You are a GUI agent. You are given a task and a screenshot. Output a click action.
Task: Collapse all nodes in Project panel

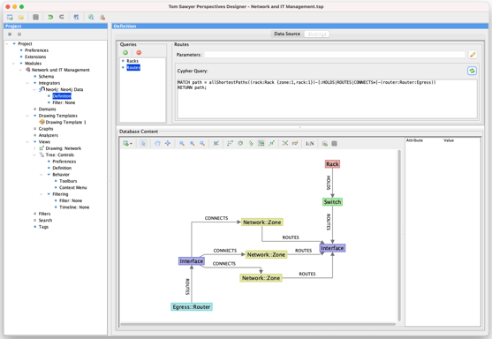click(19, 34)
